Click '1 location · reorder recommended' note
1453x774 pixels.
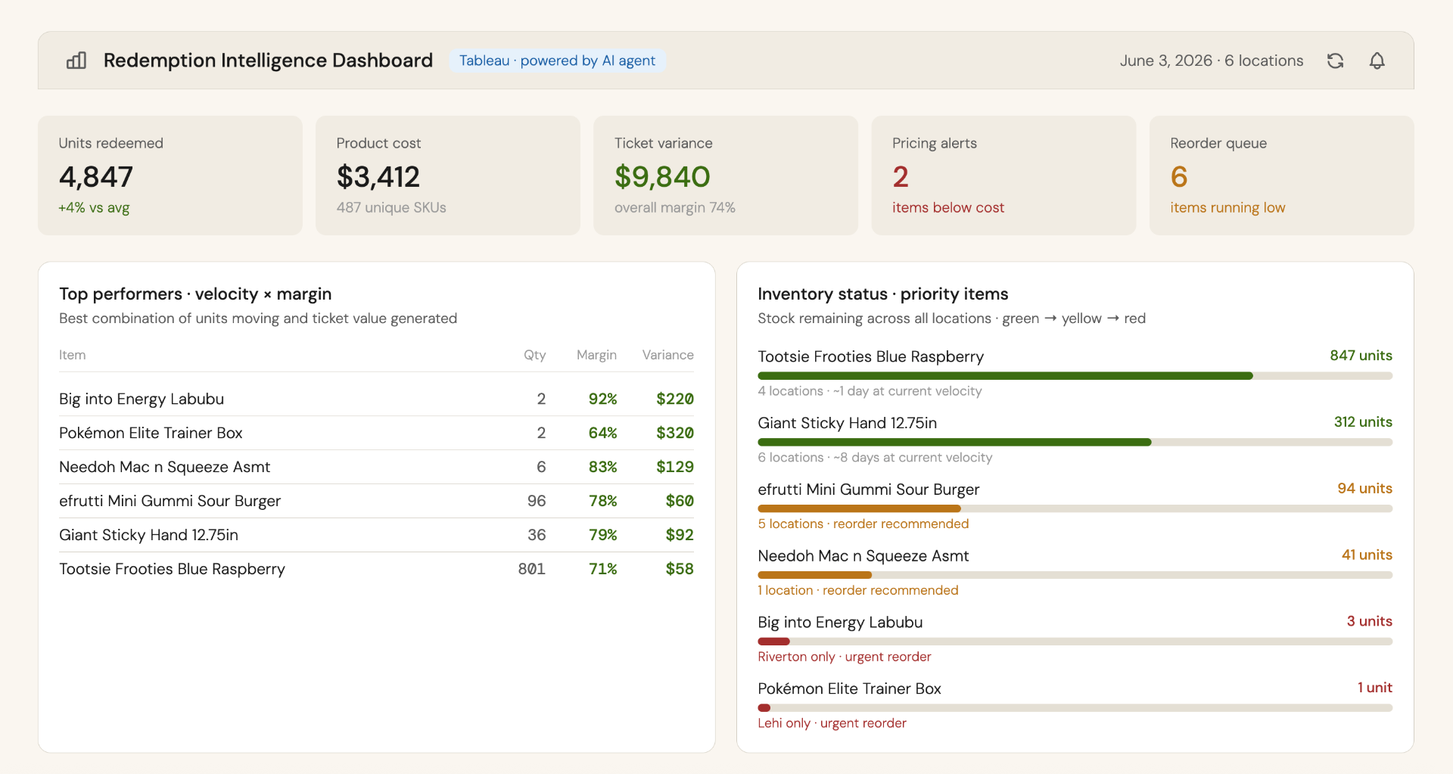tap(858, 590)
